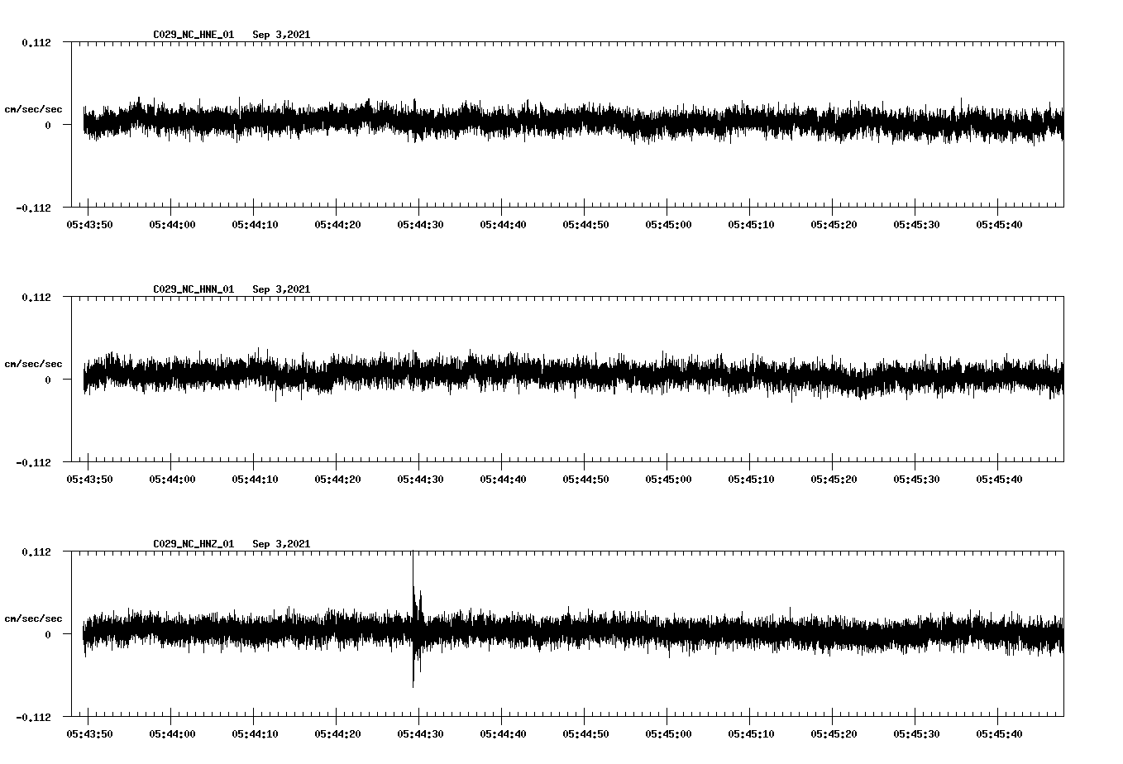Click the 05:44:10 tick label under HNN plot
Screen dimensions: 1123x764
[255, 480]
